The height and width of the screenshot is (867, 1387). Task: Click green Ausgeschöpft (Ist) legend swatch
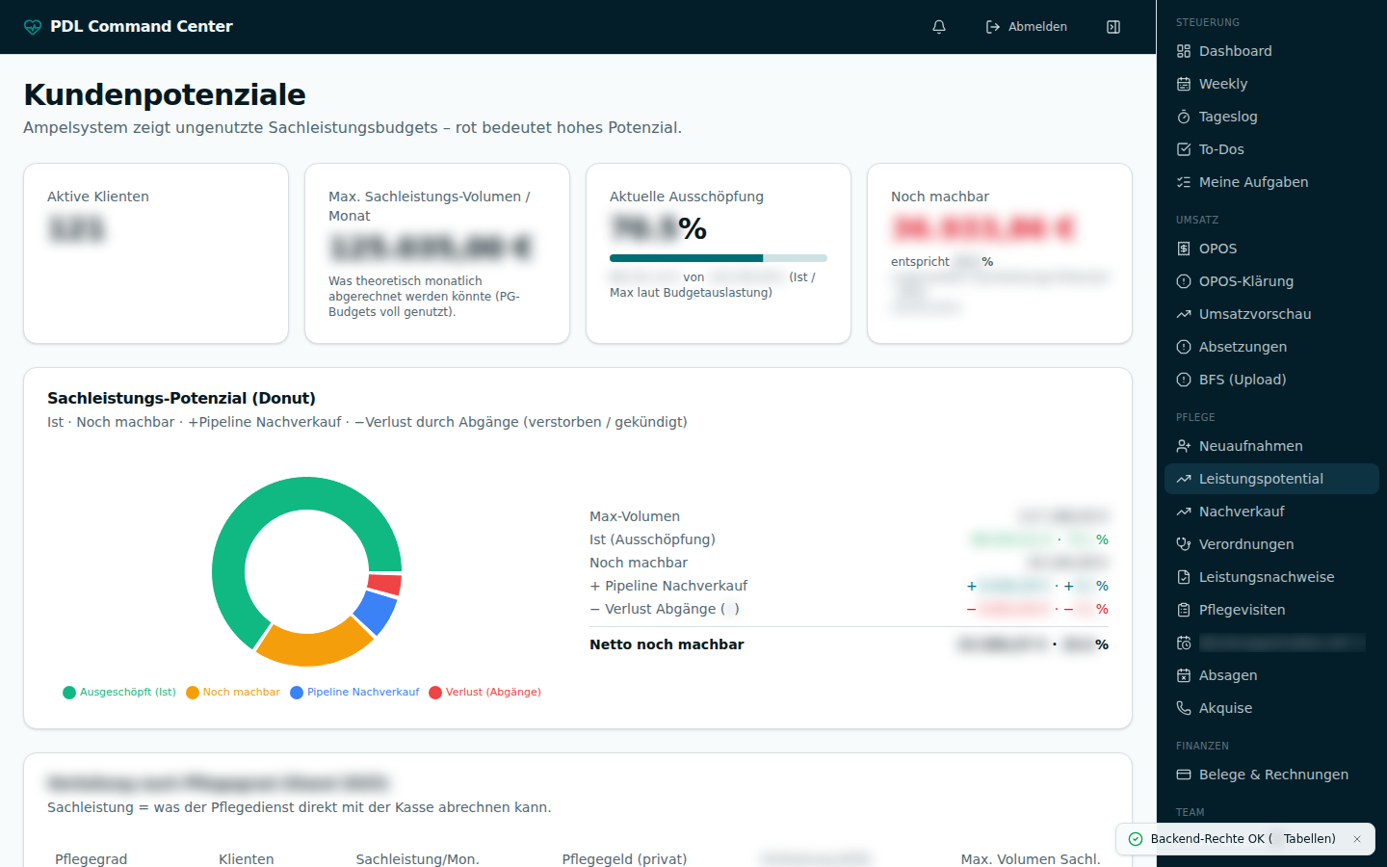coord(69,693)
